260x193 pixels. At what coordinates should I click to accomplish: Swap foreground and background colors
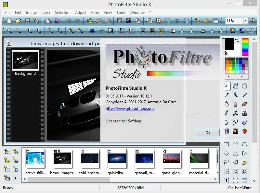coord(237,41)
